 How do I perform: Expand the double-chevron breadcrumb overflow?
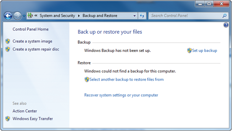[36, 16]
